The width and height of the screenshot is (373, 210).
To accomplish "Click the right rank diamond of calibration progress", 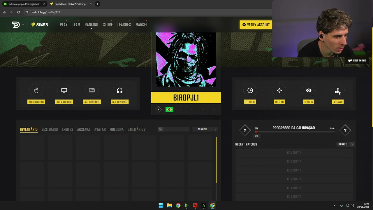I will pos(345,130).
